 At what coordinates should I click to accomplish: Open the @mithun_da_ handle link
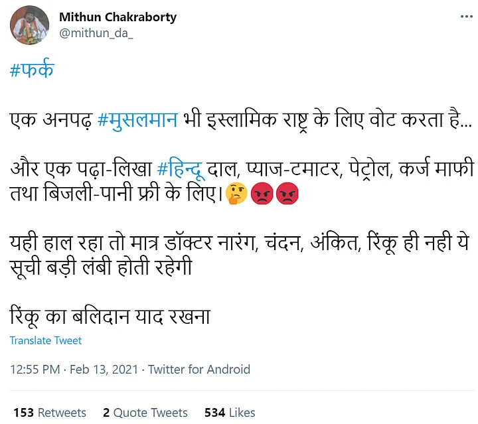tap(96, 33)
